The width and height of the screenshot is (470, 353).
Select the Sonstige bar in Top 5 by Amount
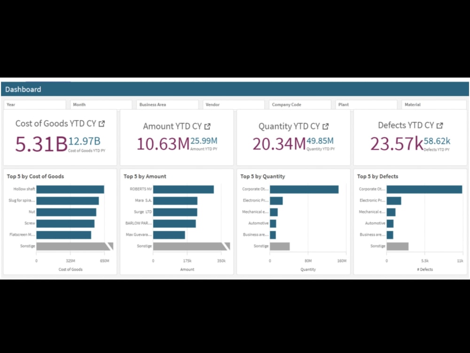pyautogui.click(x=188, y=246)
